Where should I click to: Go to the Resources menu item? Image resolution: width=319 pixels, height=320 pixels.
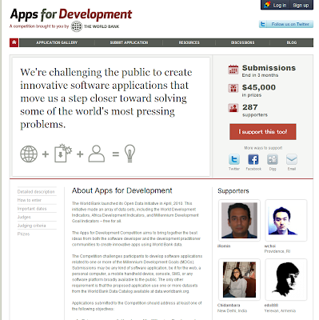click(189, 42)
